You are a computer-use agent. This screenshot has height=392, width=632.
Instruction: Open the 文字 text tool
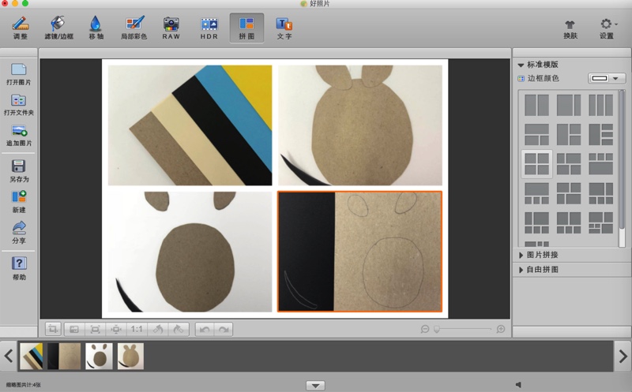pos(284,28)
